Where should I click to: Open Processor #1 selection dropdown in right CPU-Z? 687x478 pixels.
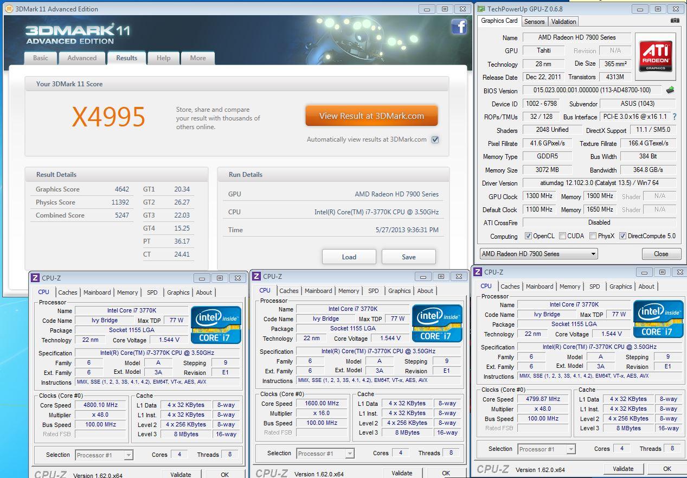point(547,449)
